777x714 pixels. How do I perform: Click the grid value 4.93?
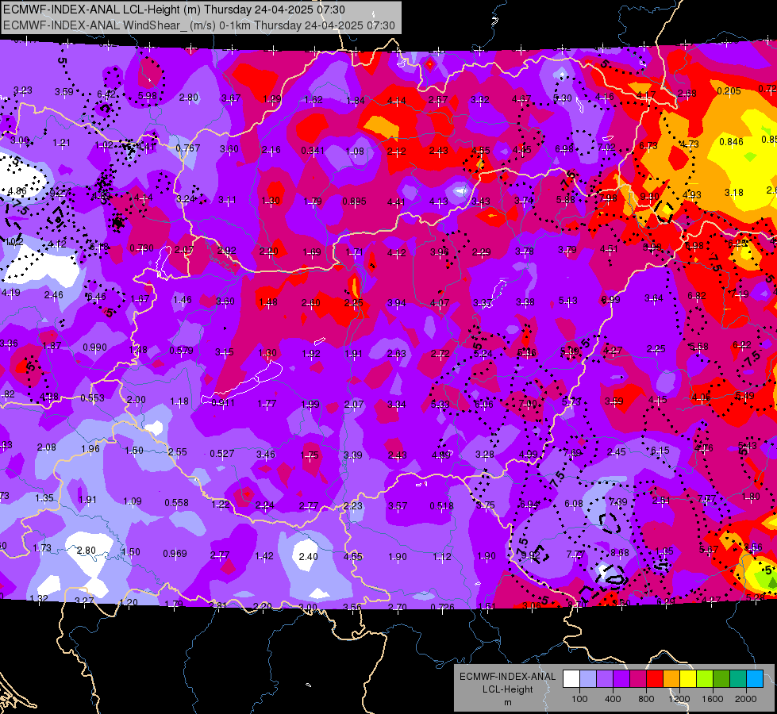coord(691,194)
